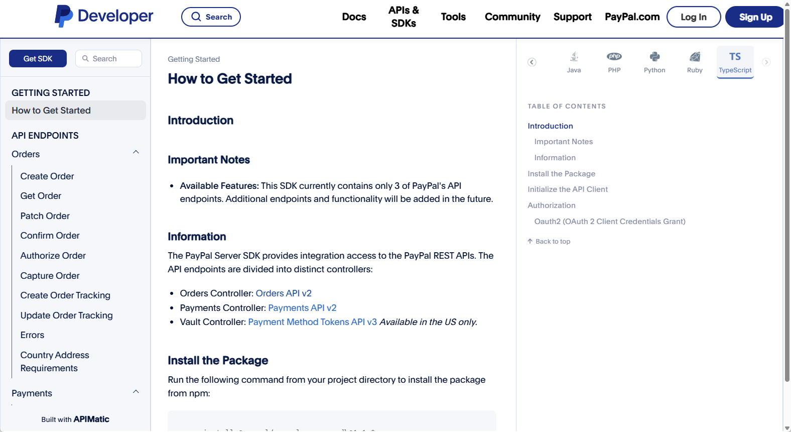This screenshot has width=791, height=432.
Task: Click the page vertical scrollbar
Action: click(x=787, y=196)
